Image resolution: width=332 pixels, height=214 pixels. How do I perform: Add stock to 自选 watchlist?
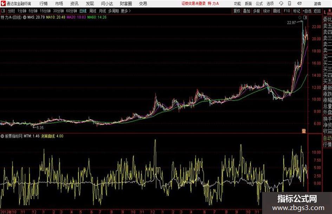pos(307,11)
